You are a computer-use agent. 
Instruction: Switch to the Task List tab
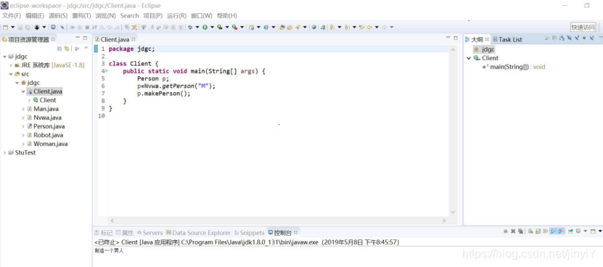click(507, 39)
